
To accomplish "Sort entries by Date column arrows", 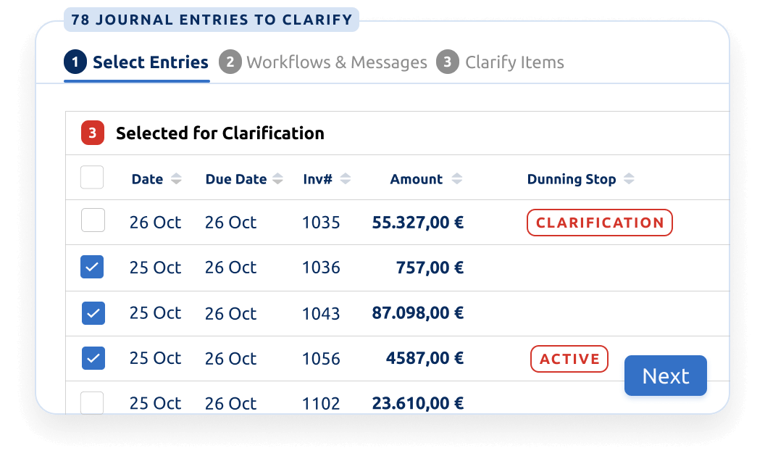I will (x=176, y=179).
